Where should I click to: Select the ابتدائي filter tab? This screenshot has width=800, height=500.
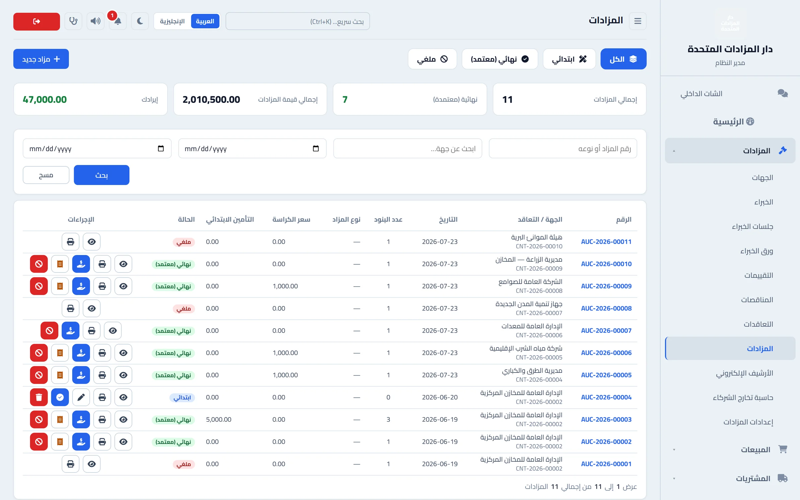[x=569, y=59]
